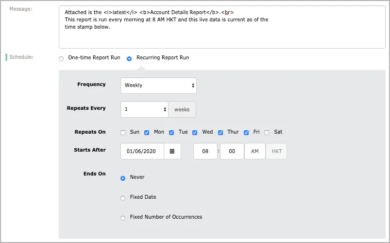Click the Message: label
The height and width of the screenshot is (243, 390).
pyautogui.click(x=21, y=9)
